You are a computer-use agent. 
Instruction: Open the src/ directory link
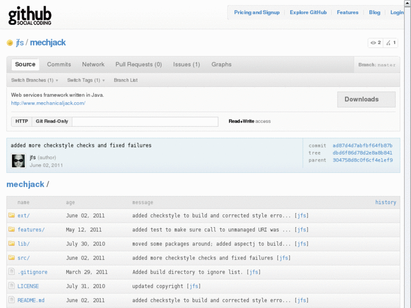point(24,258)
